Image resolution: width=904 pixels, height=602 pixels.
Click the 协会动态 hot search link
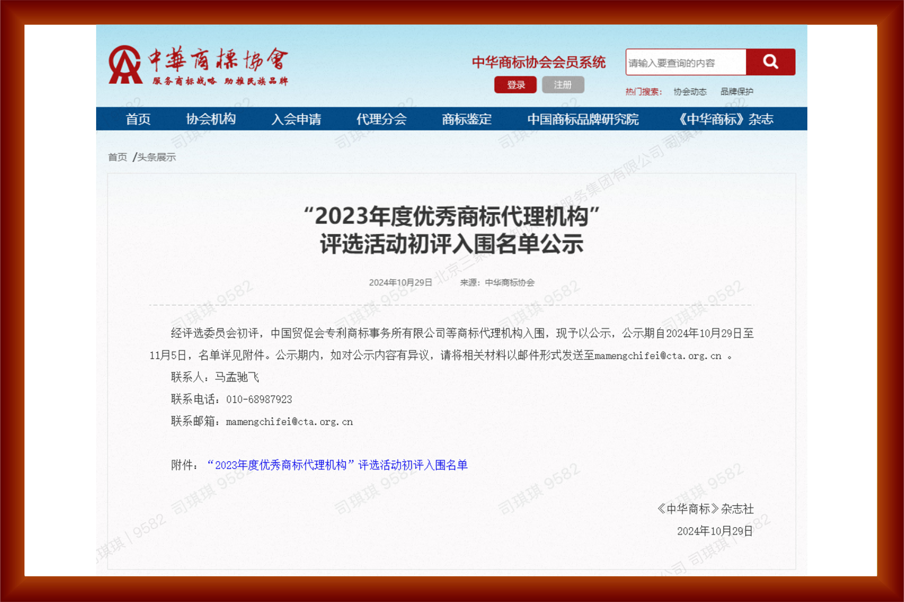coord(690,92)
